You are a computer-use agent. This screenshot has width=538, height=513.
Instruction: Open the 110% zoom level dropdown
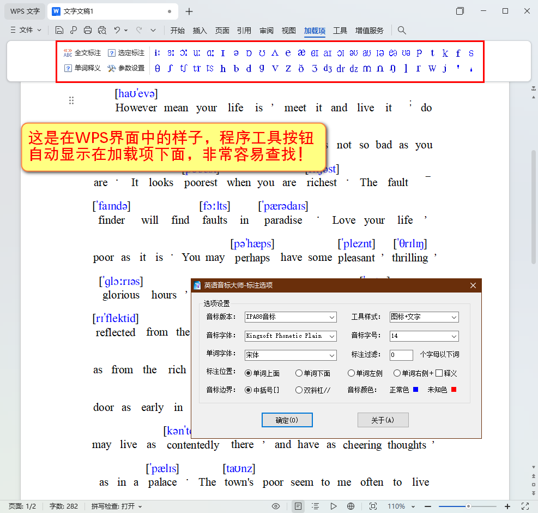[x=413, y=506]
